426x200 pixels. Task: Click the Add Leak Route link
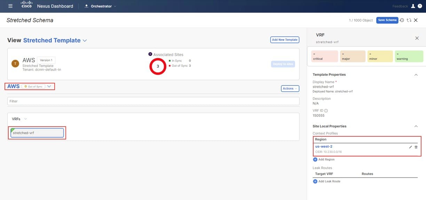click(x=329, y=181)
